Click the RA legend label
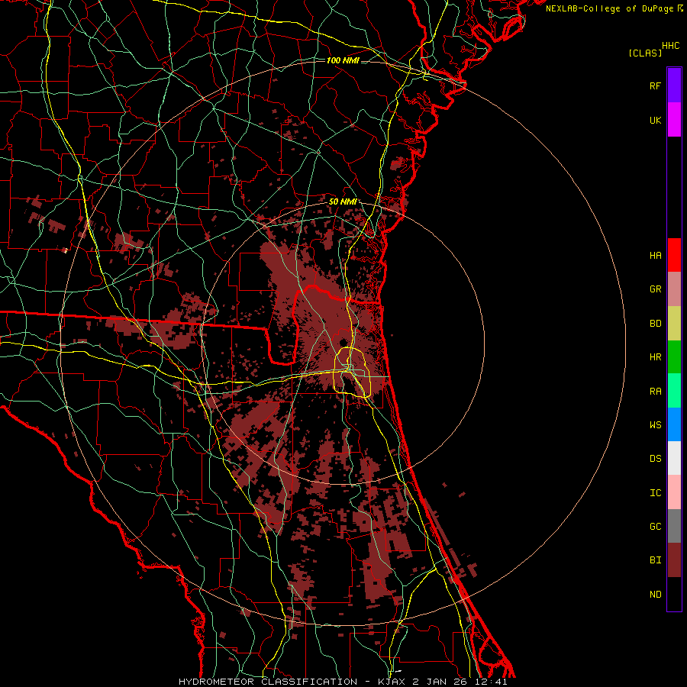This screenshot has height=687, width=687. 655,391
